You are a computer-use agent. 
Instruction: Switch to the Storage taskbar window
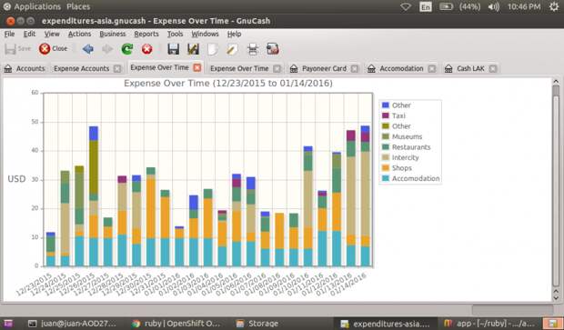click(257, 324)
